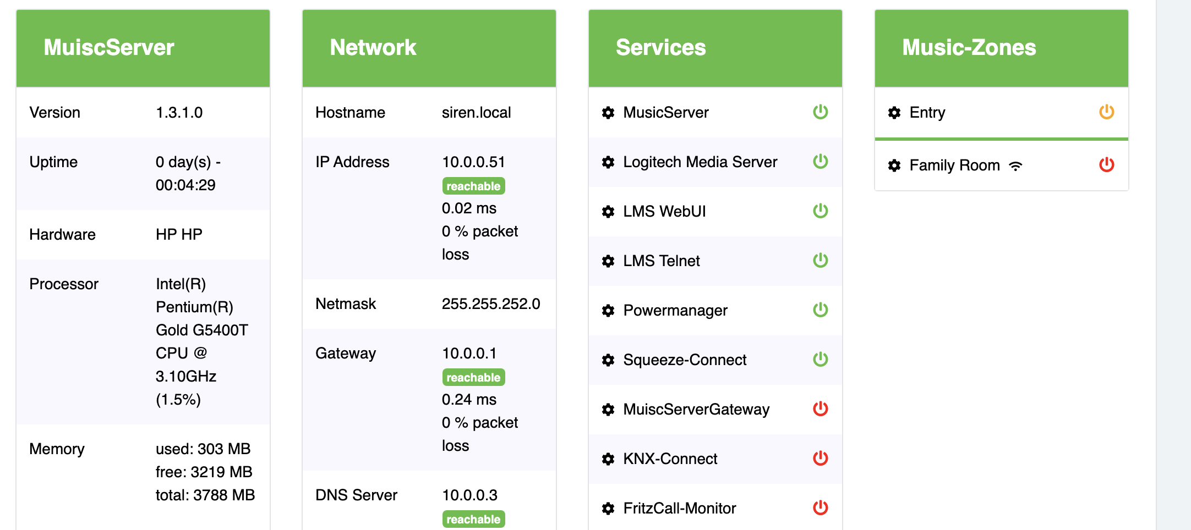Toggle FritzCall-Monitor power button
Screen dimensions: 1191x530
(x=820, y=508)
